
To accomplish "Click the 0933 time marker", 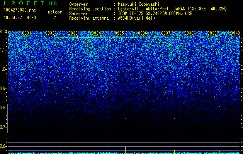I will (73, 33).
